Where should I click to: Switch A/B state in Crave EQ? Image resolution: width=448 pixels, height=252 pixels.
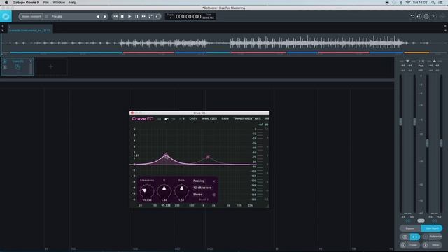click(182, 118)
